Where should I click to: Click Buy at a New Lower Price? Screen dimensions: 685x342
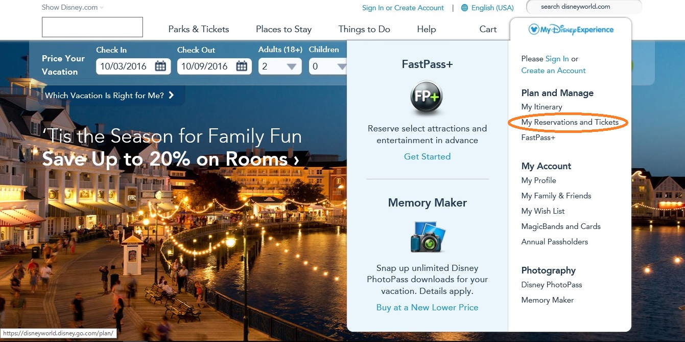point(427,307)
